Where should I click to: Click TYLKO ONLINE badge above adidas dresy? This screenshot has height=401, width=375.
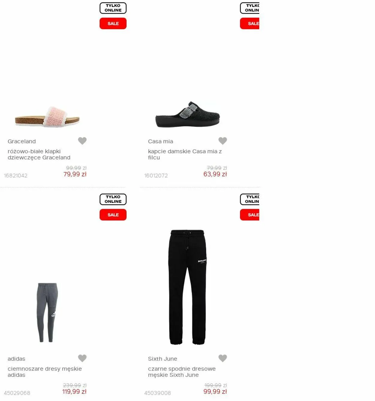(113, 199)
